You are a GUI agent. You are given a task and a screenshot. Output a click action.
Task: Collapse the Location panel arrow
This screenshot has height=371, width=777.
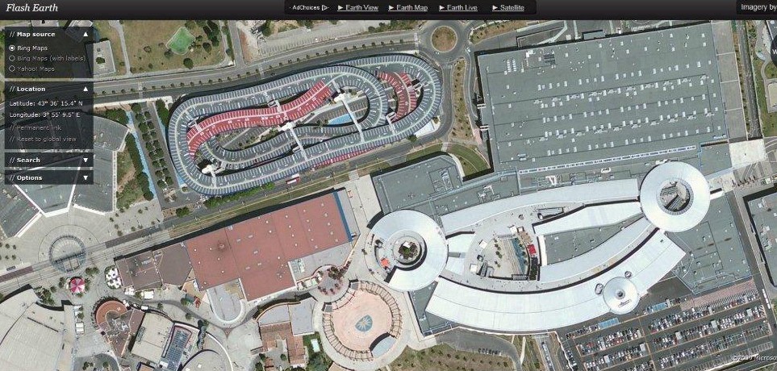point(86,90)
